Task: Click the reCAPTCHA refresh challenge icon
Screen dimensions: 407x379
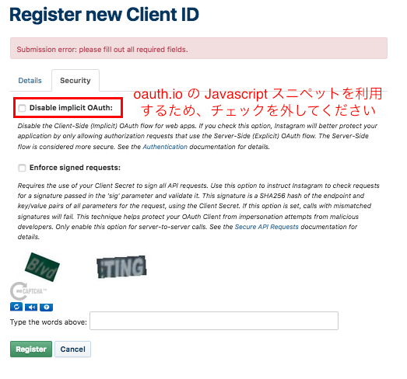Action: [16, 307]
